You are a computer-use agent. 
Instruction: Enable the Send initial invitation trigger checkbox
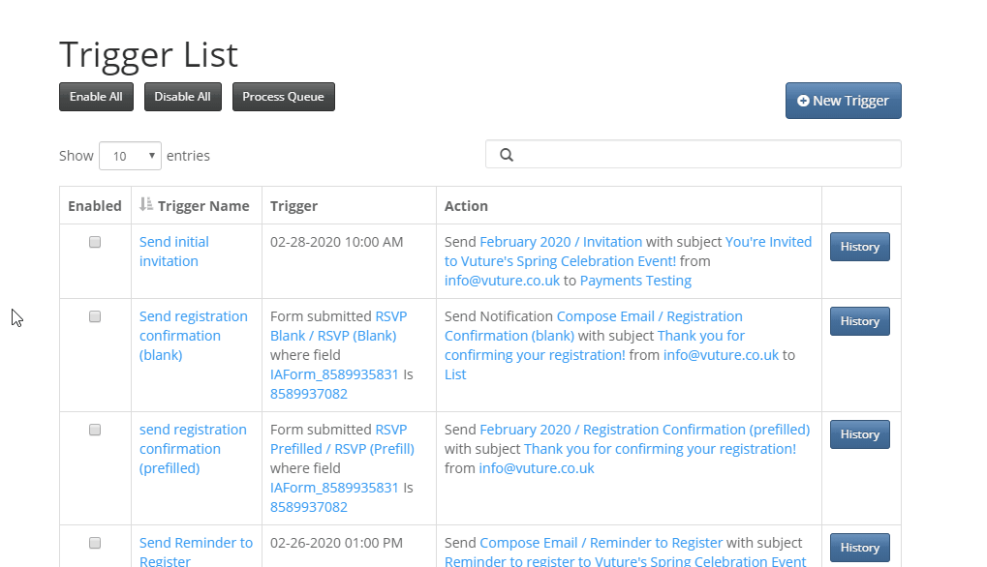pos(95,242)
